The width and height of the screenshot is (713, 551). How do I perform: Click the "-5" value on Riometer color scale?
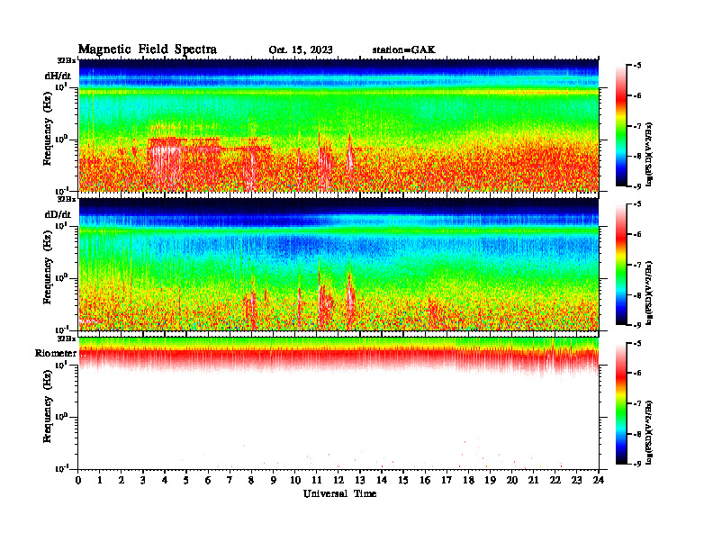637,343
